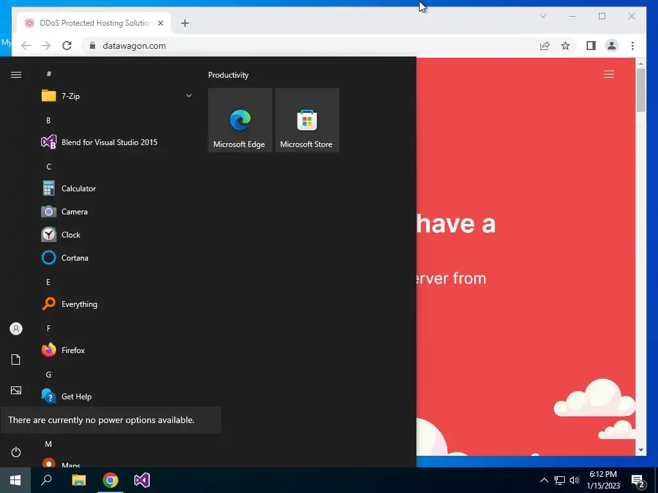
Task: Open the Microsoft Edge tile
Action: tap(240, 120)
